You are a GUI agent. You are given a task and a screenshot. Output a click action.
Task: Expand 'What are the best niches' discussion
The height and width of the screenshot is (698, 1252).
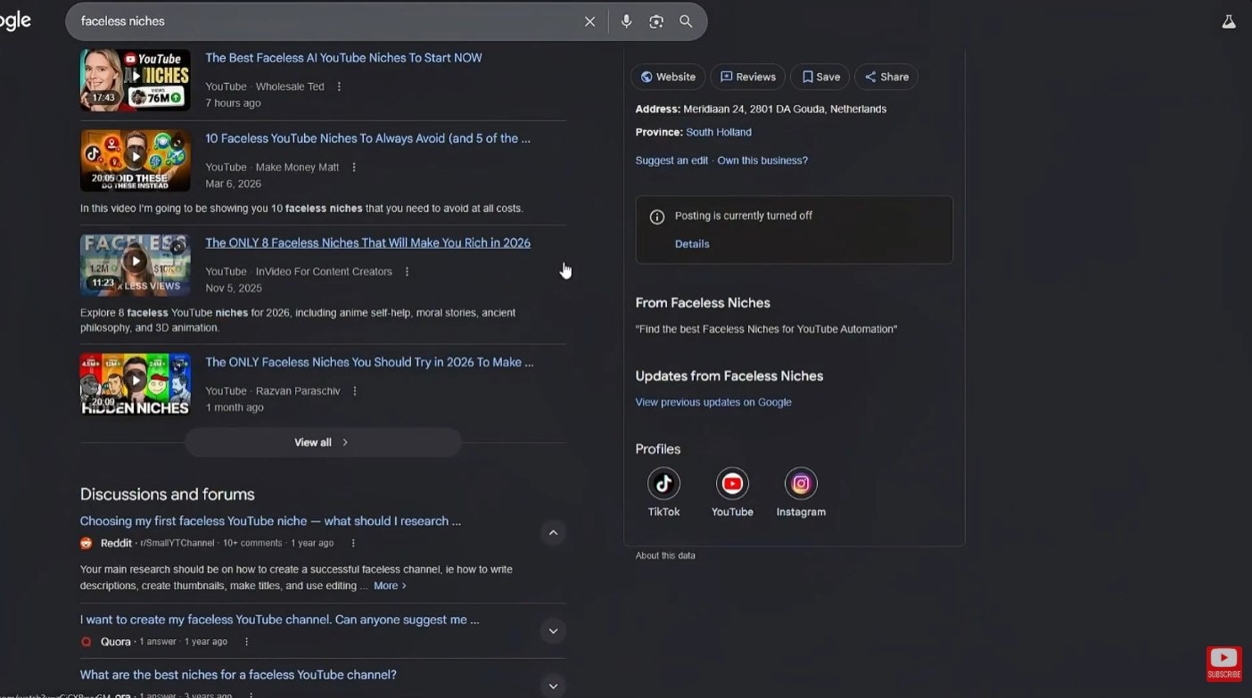[553, 686]
